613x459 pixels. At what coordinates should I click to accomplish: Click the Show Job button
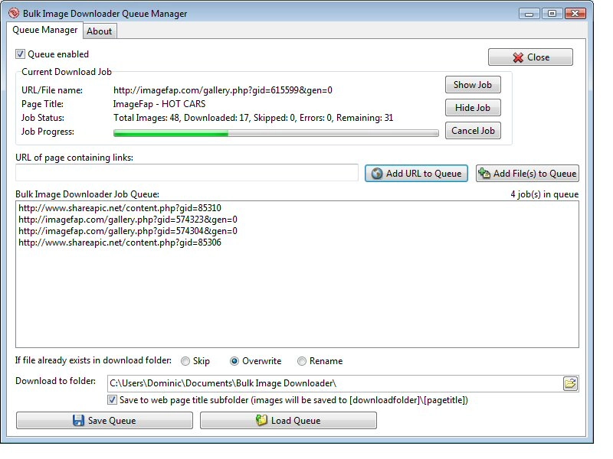pyautogui.click(x=473, y=85)
